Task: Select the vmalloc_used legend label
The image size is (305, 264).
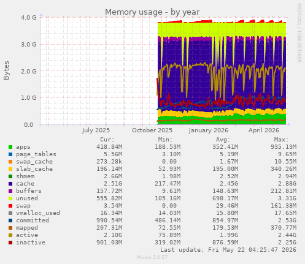Action: [x=38, y=213]
